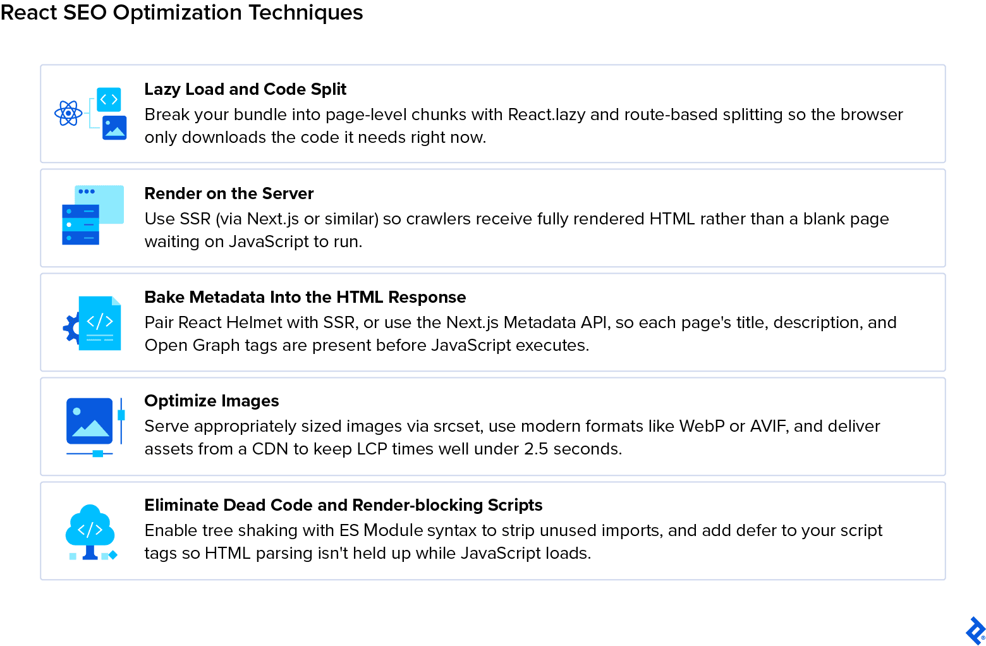
Task: Click the React SEO Optimization Techniques title
Action: click(181, 13)
